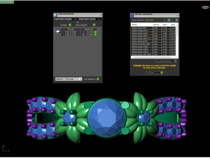Click the green Save Report button
The width and height of the screenshot is (210, 158).
pyautogui.click(x=94, y=25)
